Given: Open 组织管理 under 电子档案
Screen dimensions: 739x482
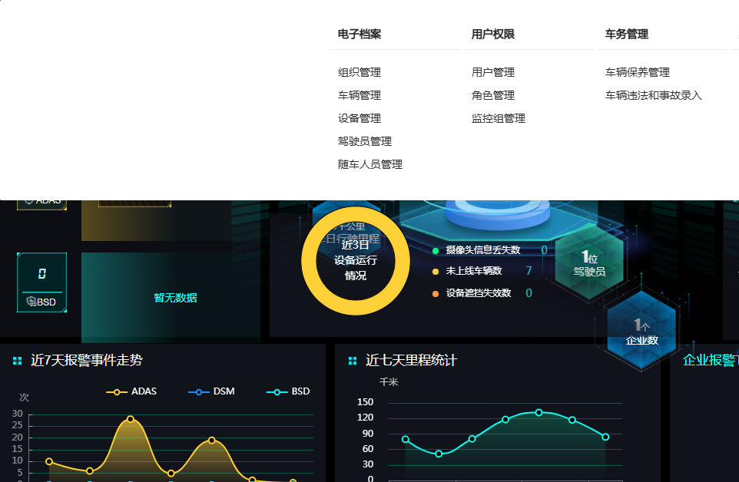Looking at the screenshot, I should click(360, 72).
